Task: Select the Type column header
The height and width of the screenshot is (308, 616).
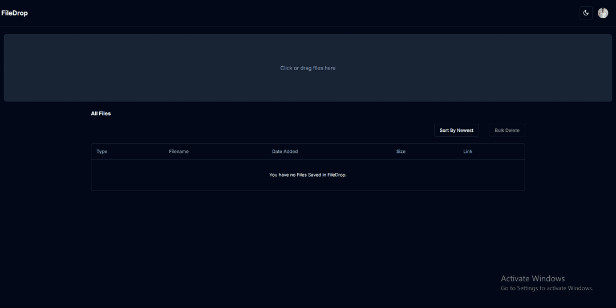Action: 102,152
